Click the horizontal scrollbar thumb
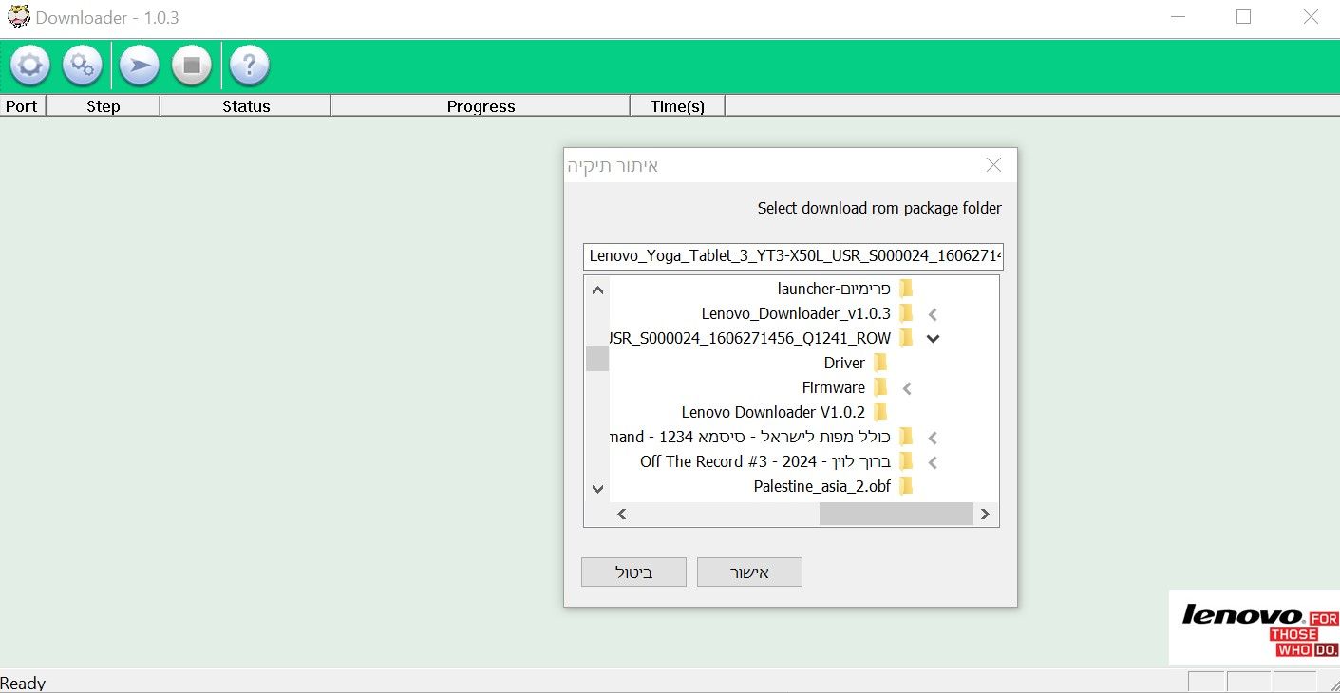This screenshot has width=1340, height=693. [x=896, y=514]
